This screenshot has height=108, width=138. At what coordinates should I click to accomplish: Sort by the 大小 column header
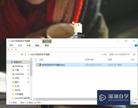tap(132, 60)
